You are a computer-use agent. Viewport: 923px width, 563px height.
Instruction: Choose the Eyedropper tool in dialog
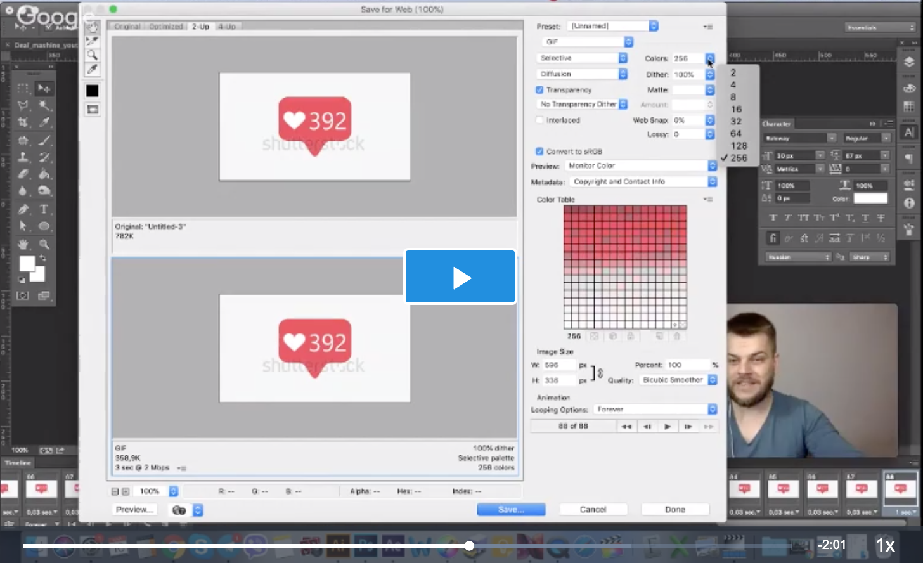coord(93,69)
